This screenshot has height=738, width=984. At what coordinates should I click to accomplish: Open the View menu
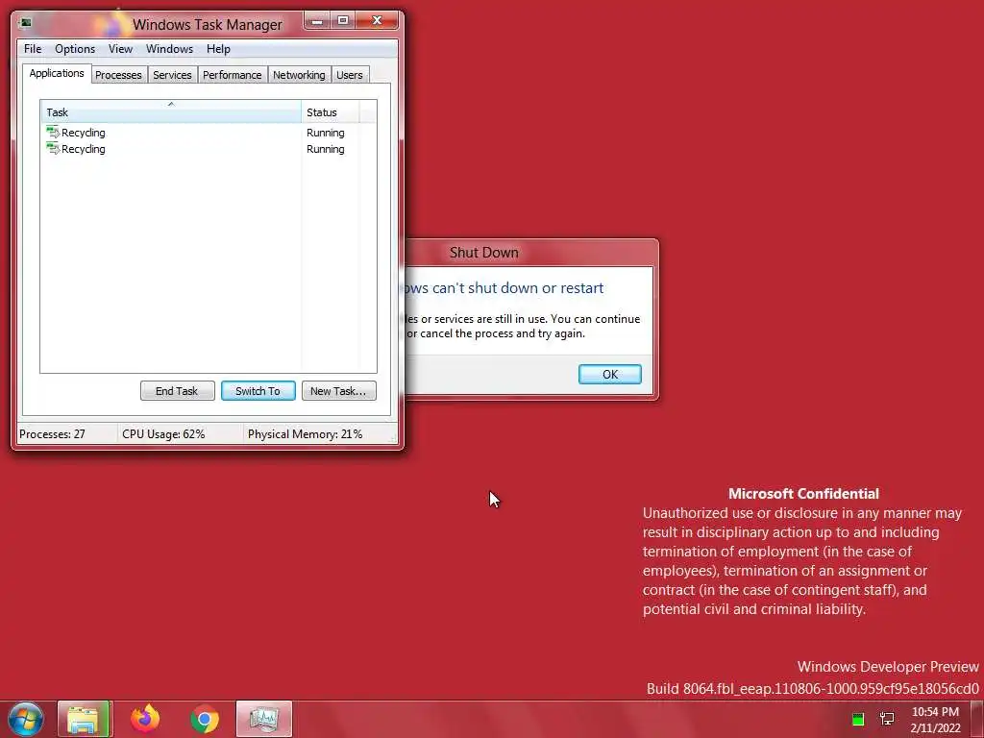coord(120,49)
